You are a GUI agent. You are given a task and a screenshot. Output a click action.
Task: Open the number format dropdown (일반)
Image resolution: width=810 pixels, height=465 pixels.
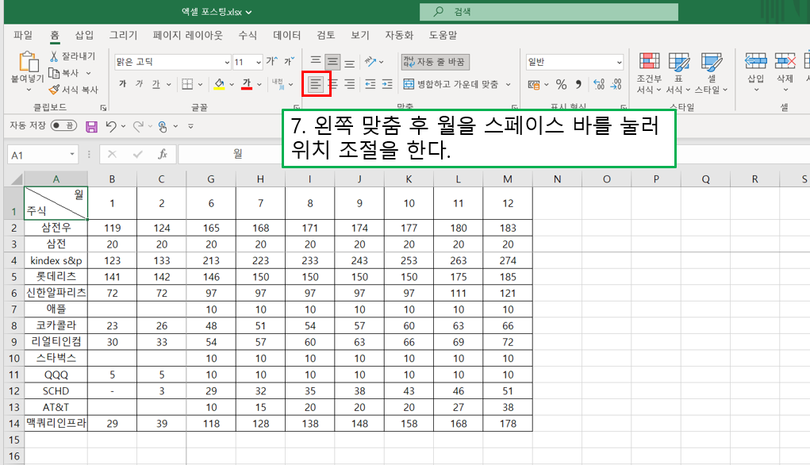(619, 62)
